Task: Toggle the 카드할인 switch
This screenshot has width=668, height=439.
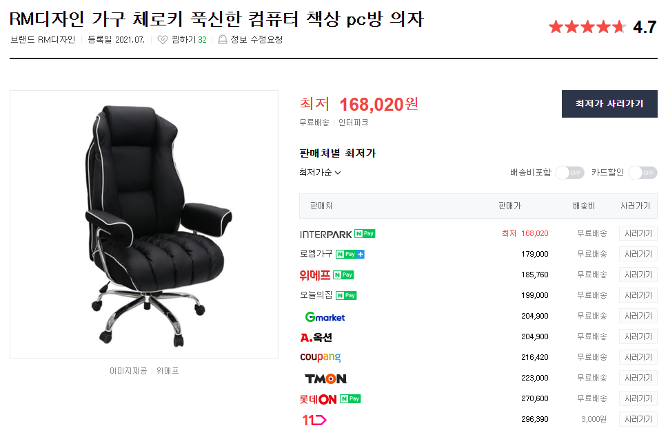Action: click(x=643, y=173)
